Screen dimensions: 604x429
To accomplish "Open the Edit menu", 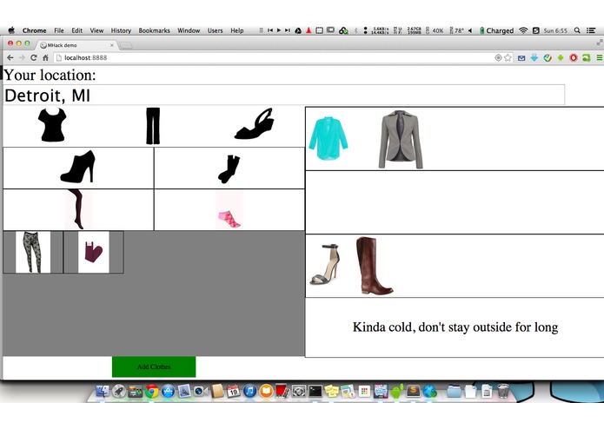I will pyautogui.click(x=77, y=30).
